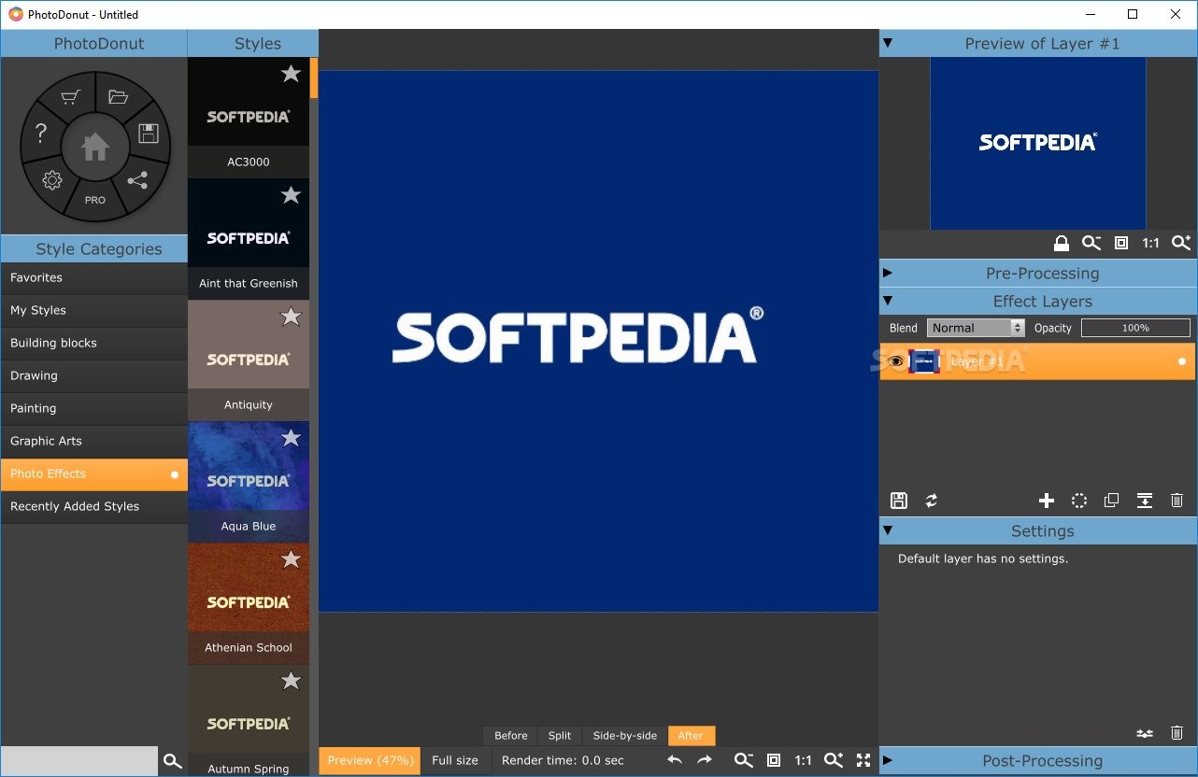Fit the layer preview to its panel
Viewport: 1198px width, 777px height.
(x=1121, y=243)
